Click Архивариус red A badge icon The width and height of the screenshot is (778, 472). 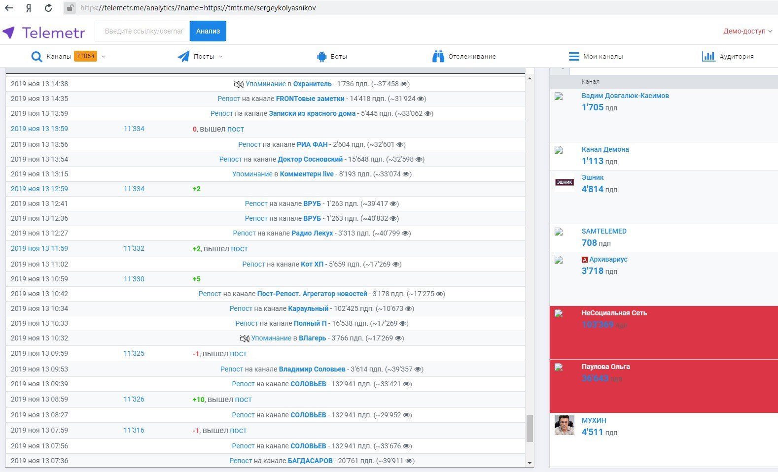[x=585, y=260]
